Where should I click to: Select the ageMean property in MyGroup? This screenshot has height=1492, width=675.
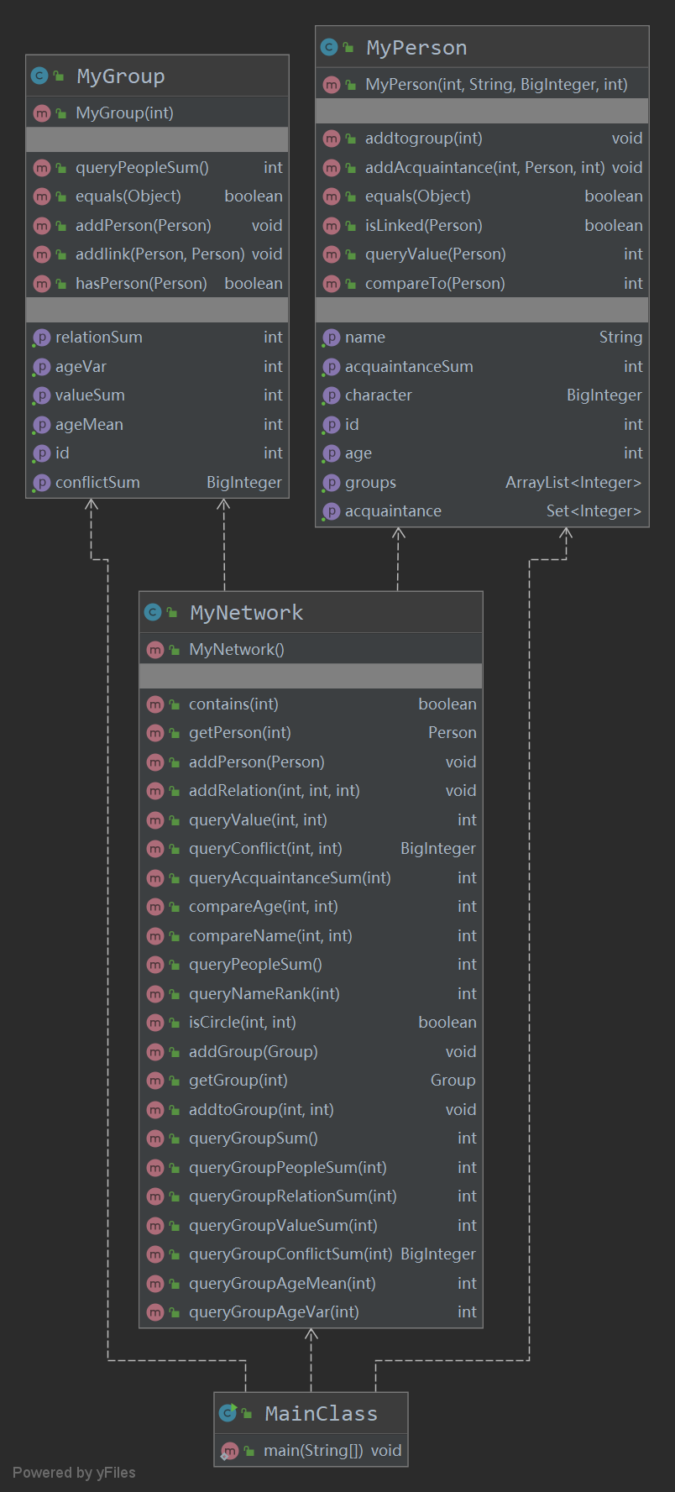pos(89,425)
